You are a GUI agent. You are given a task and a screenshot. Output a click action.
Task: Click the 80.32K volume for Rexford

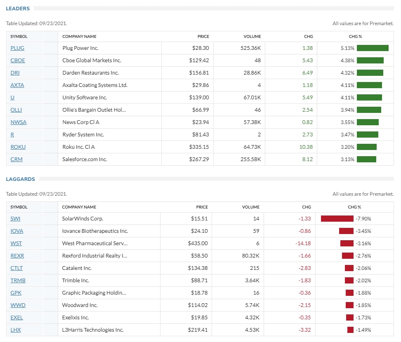(251, 255)
